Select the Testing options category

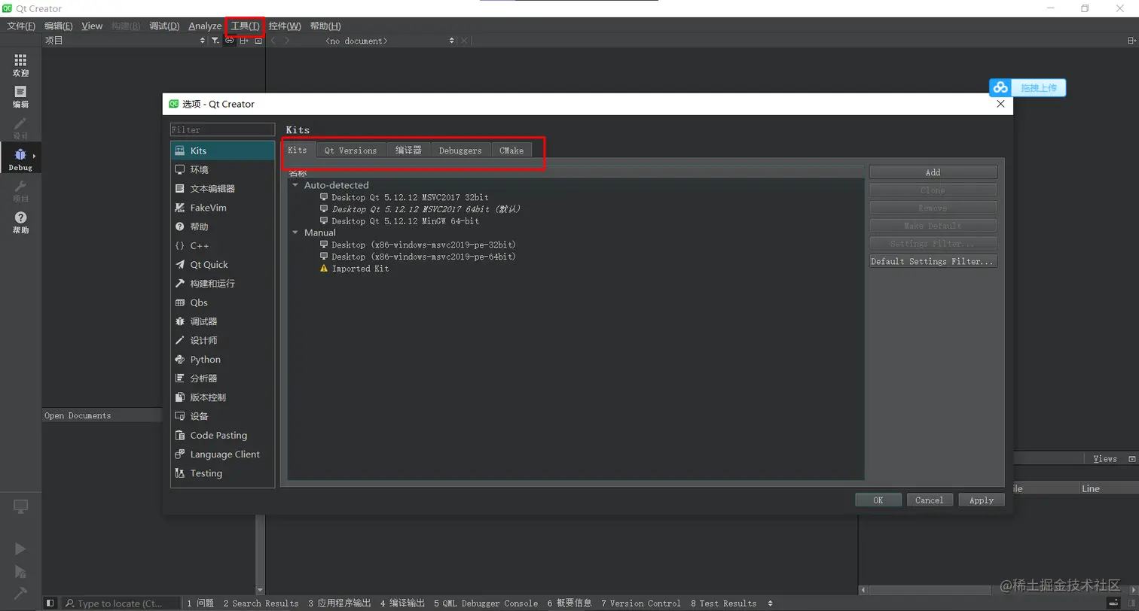[222, 473]
